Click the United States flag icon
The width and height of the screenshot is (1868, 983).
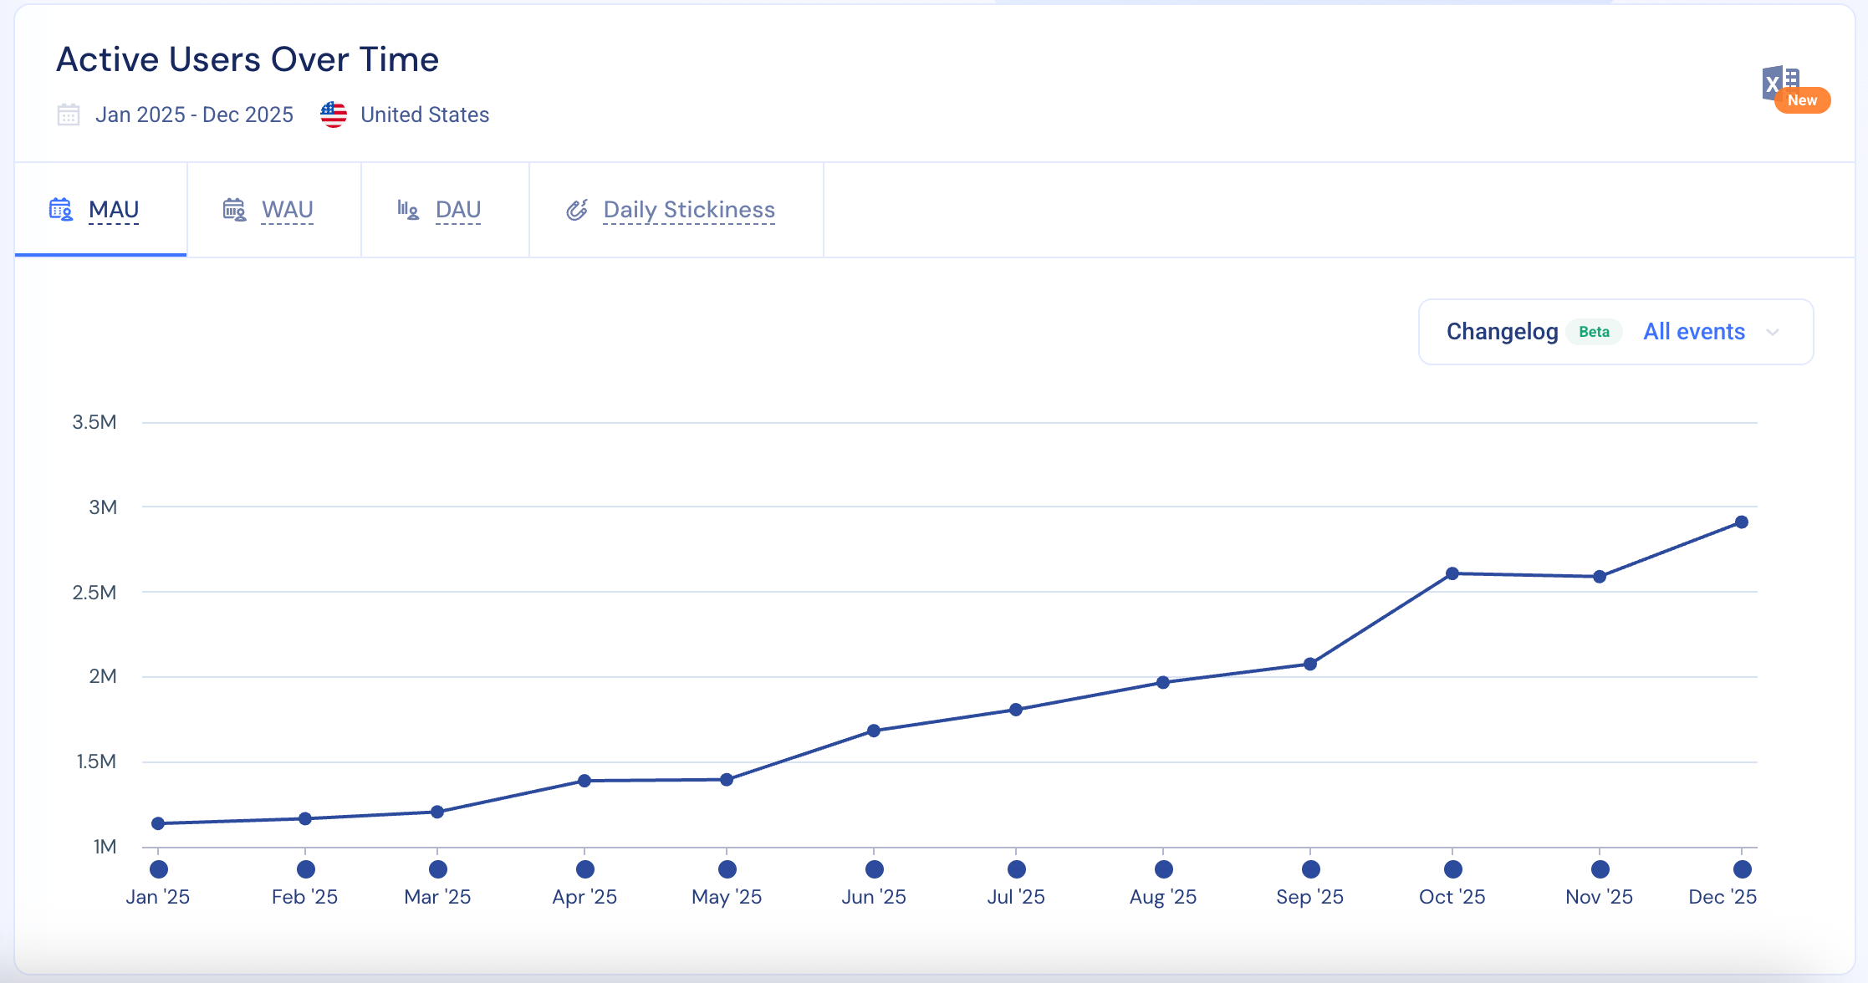click(334, 115)
